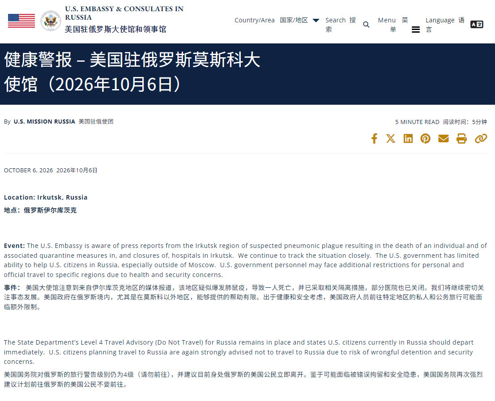Share the alert by email
Viewport: 495px width, 401px height.
click(x=444, y=138)
